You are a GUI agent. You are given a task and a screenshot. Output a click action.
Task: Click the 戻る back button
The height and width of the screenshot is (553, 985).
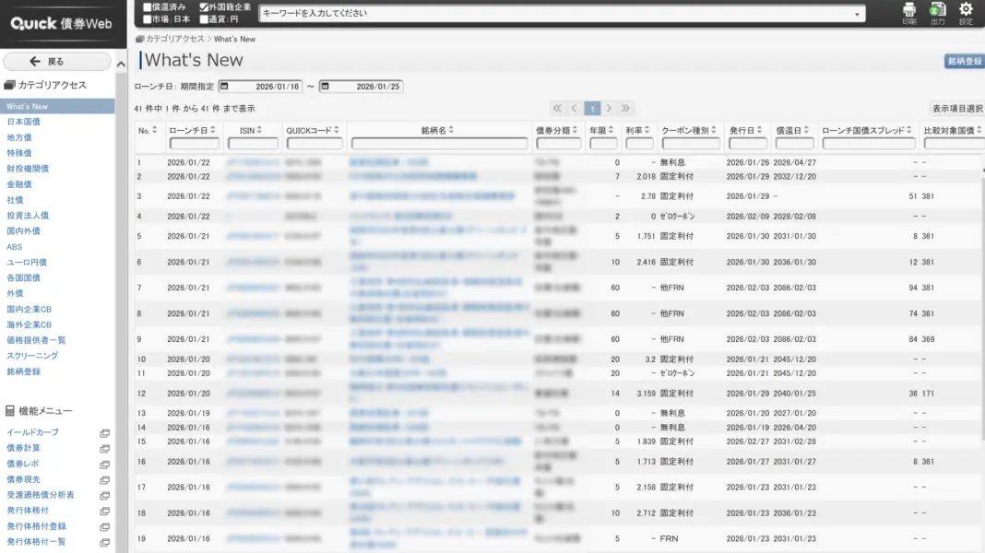(x=57, y=62)
